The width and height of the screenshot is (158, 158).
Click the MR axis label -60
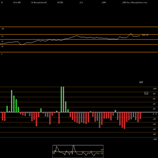pos(154,129)
